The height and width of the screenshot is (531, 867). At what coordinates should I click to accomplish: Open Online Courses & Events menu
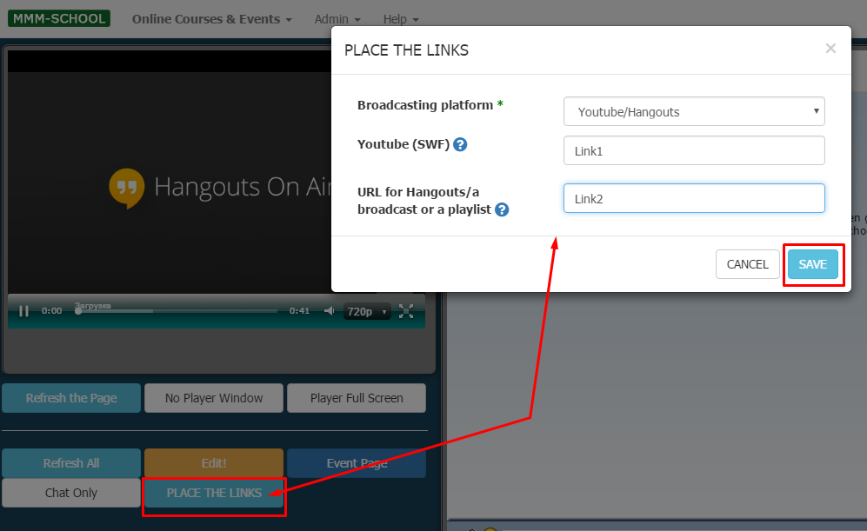pyautogui.click(x=212, y=19)
